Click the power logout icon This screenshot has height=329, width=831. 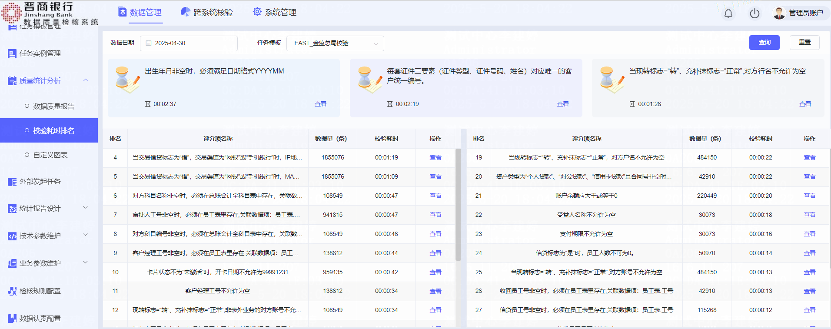point(755,13)
